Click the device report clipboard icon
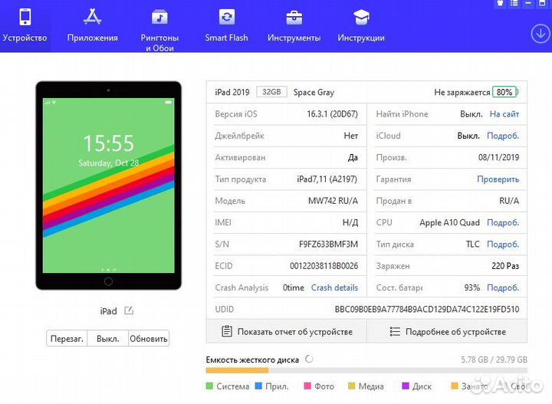552x404 pixels. pyautogui.click(x=227, y=331)
